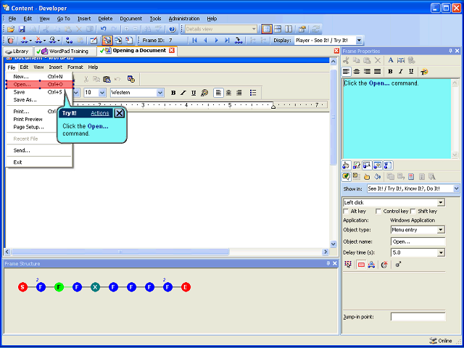The image size is (464, 348).
Task: Click the font A icon in Frame Properties
Action: click(391, 60)
